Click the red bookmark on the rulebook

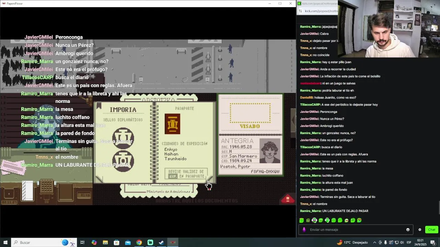pos(99,106)
